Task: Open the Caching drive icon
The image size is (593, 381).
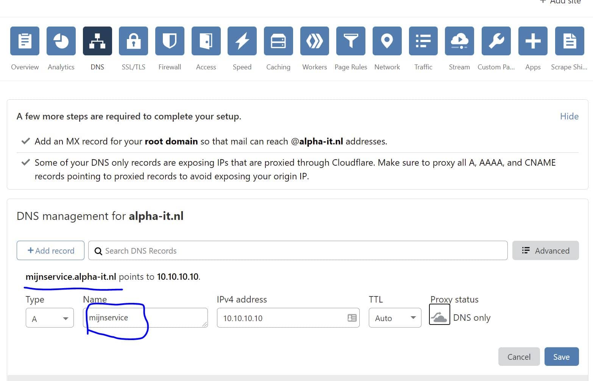Action: pos(278,41)
